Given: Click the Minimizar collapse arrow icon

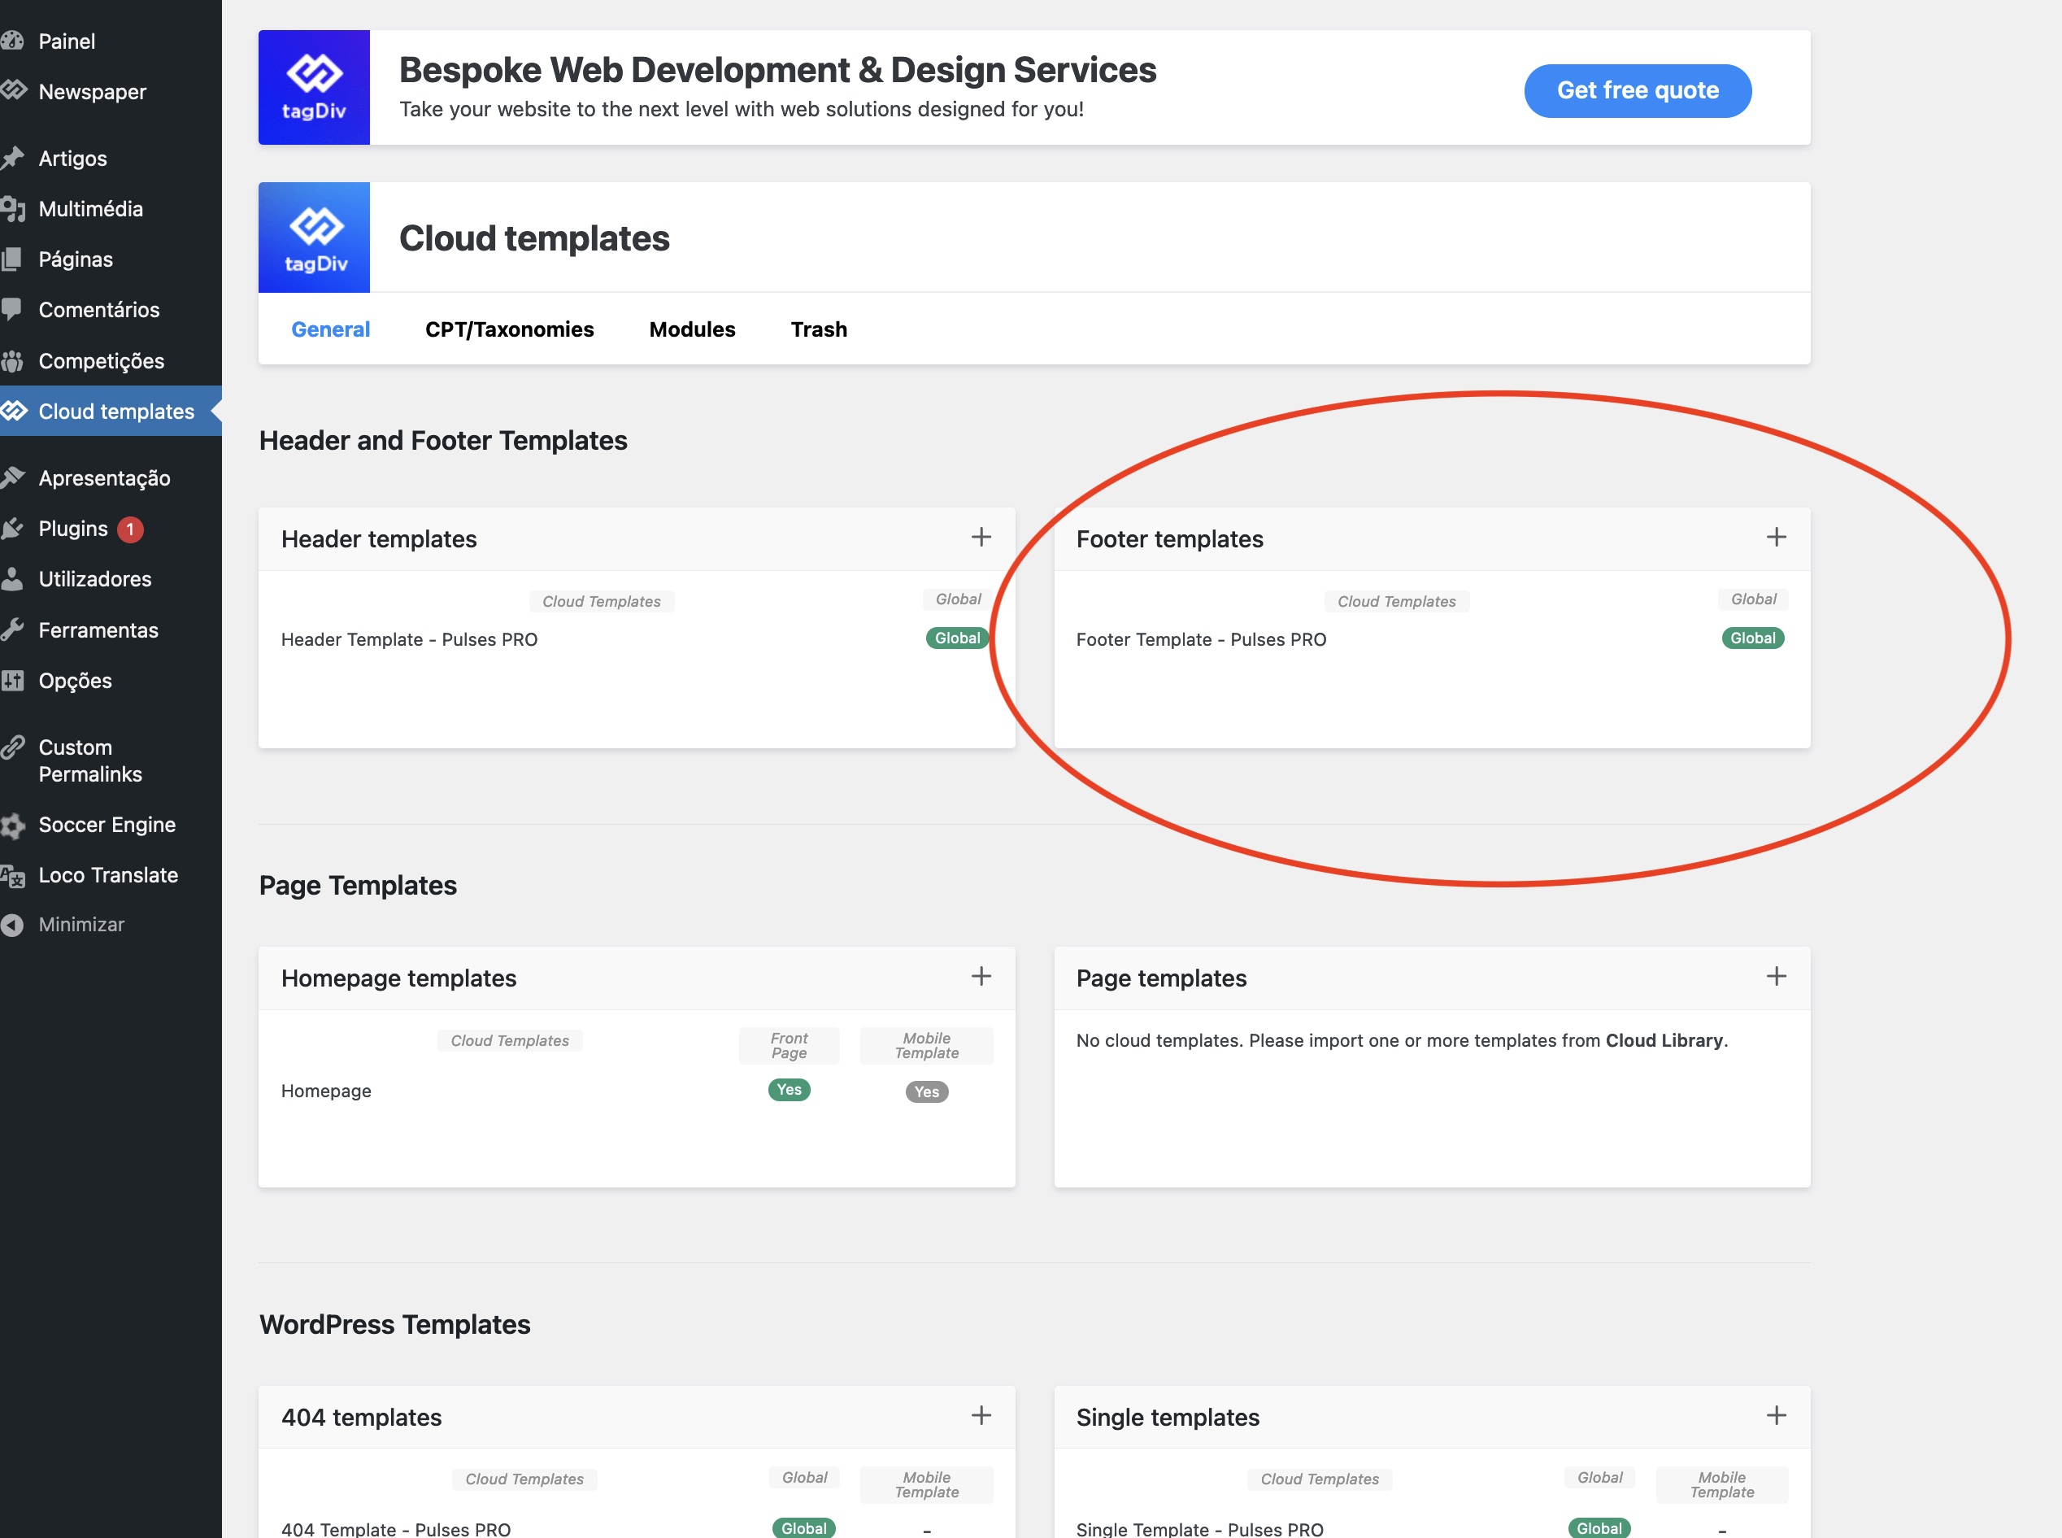Looking at the screenshot, I should click(x=11, y=925).
